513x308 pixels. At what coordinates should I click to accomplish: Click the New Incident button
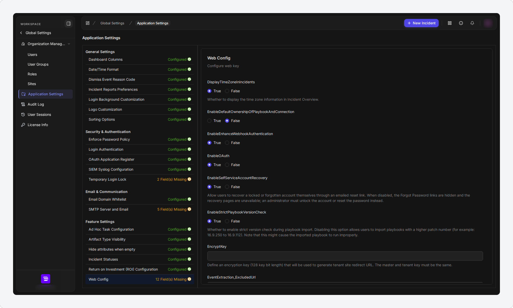click(x=421, y=23)
